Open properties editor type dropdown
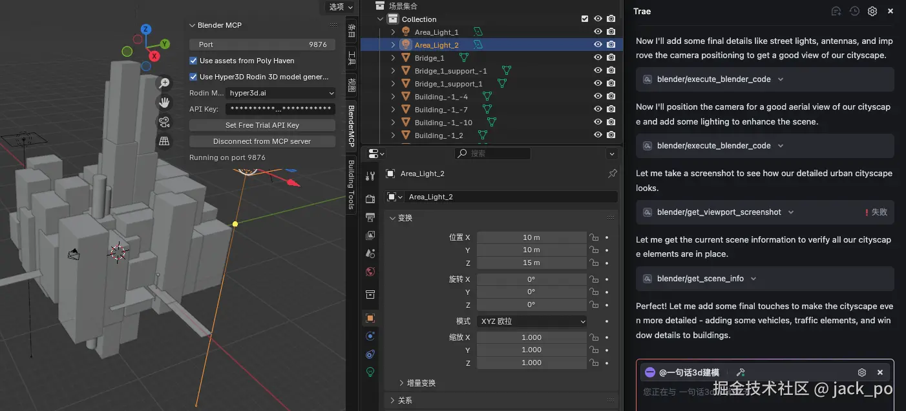Screen dimensions: 906x411 (x=375, y=154)
